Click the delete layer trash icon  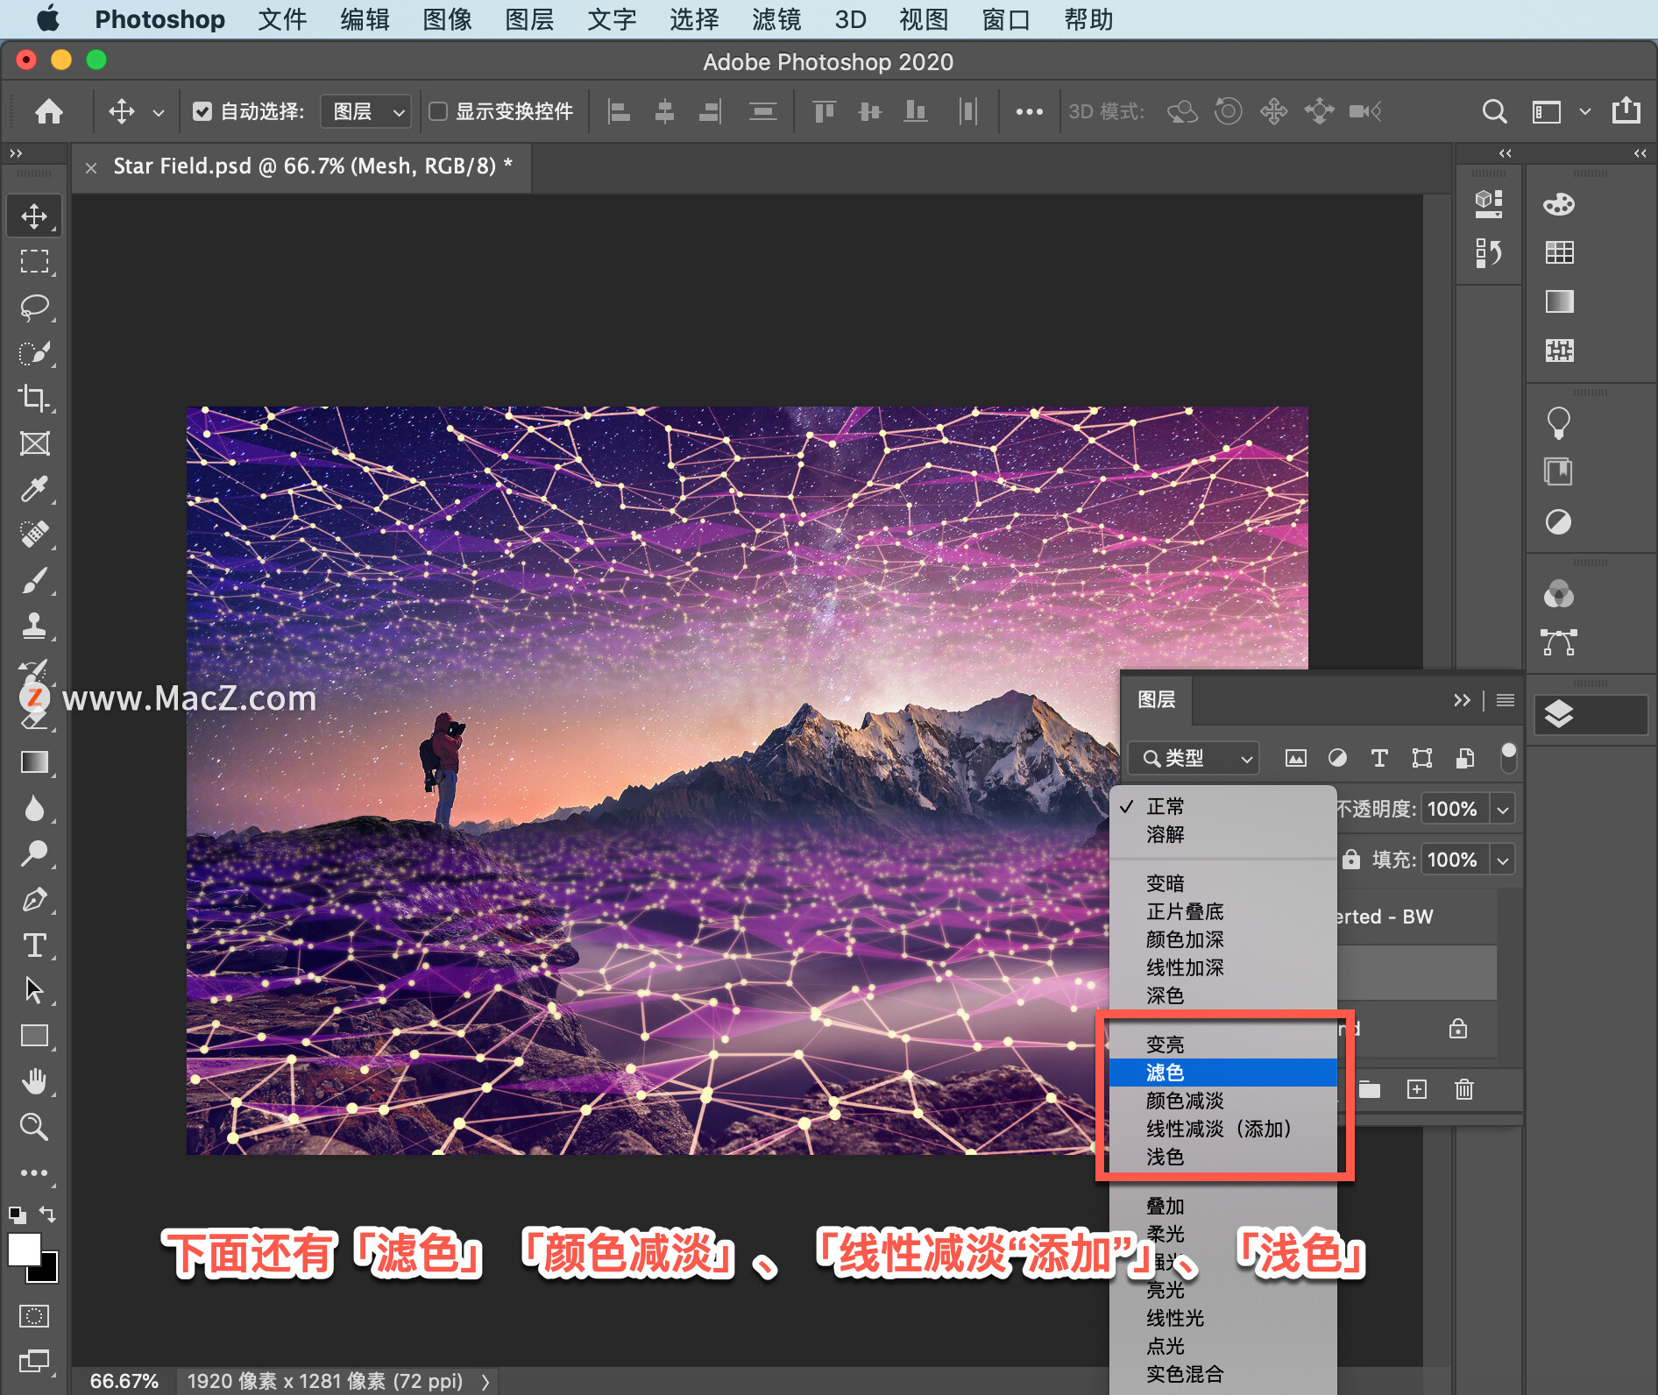coord(1463,1089)
